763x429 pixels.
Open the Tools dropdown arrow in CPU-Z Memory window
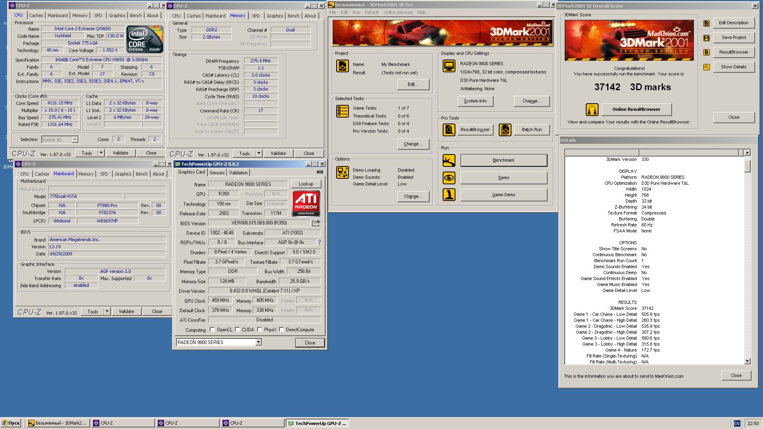259,153
